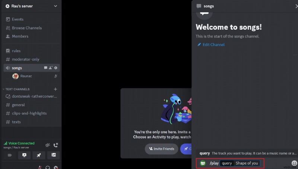
Task: Close the songs chat panel
Action: [x=297, y=6]
